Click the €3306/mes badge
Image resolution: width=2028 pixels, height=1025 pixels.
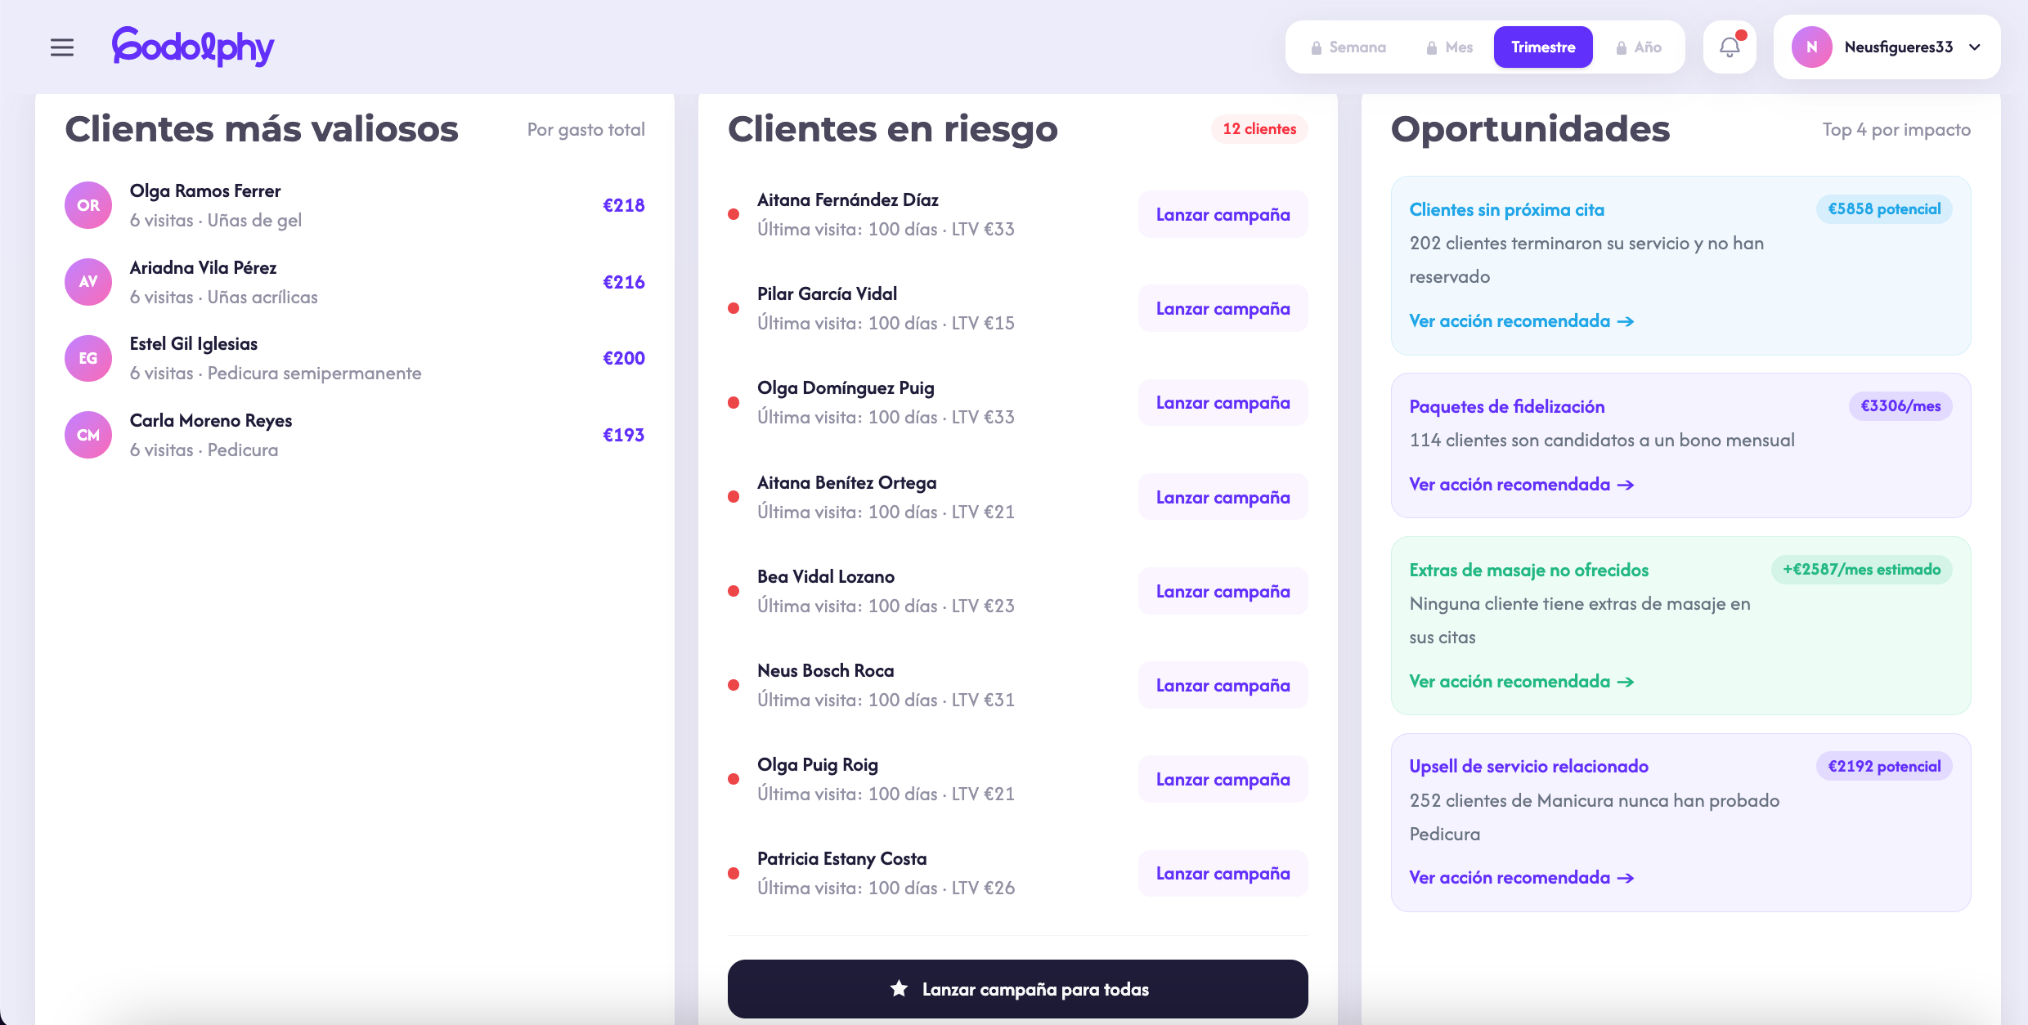[x=1900, y=406]
